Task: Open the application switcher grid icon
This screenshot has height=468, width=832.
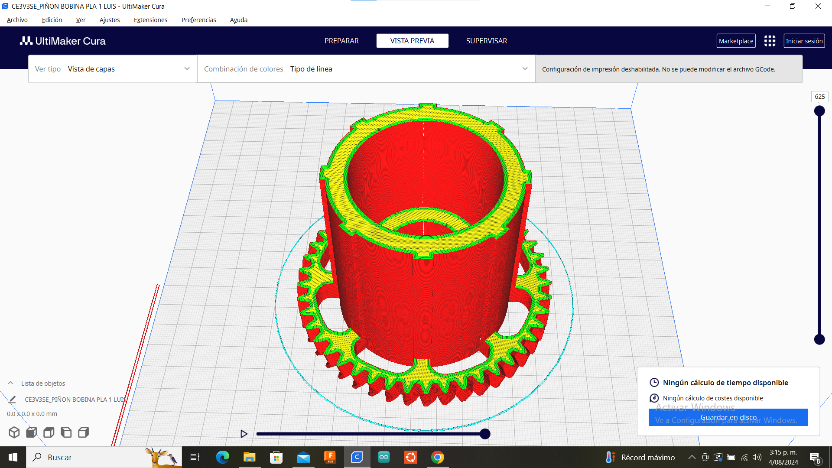Action: point(770,41)
